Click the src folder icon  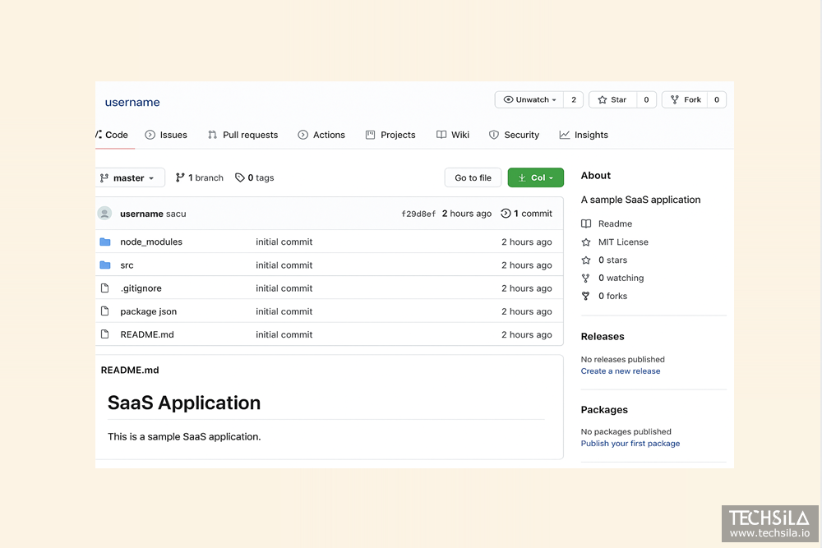point(105,265)
